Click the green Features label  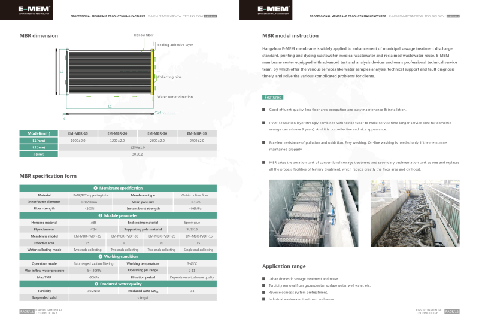tap(273, 97)
